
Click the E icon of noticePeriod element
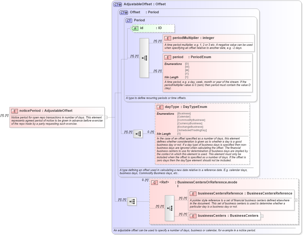[x=14, y=111]
